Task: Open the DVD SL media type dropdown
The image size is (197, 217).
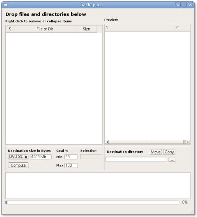Action: (x=18, y=157)
